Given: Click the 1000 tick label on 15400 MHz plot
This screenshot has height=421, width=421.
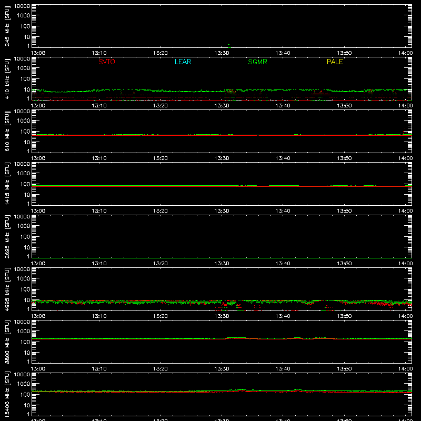Looking at the screenshot, I should click(24, 384).
